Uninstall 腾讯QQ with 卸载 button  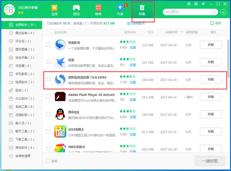211,114
